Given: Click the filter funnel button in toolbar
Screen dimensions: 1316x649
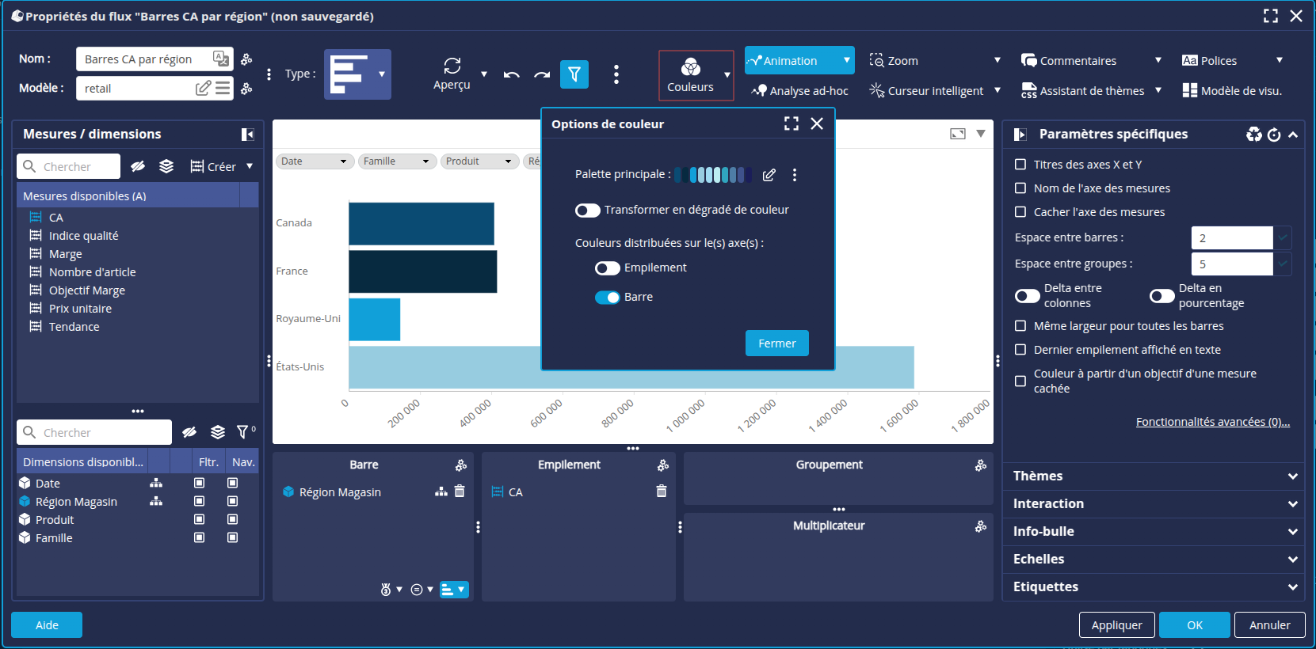Looking at the screenshot, I should [574, 74].
